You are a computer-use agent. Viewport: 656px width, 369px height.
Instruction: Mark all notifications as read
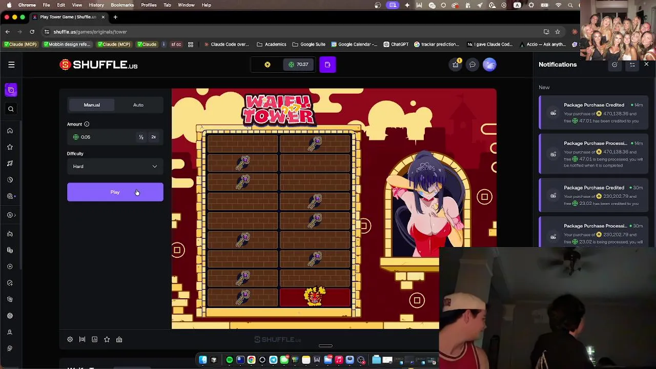click(x=614, y=65)
